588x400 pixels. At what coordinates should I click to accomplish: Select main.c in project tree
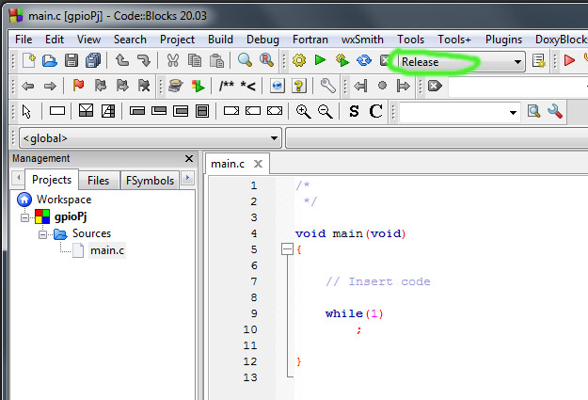107,250
